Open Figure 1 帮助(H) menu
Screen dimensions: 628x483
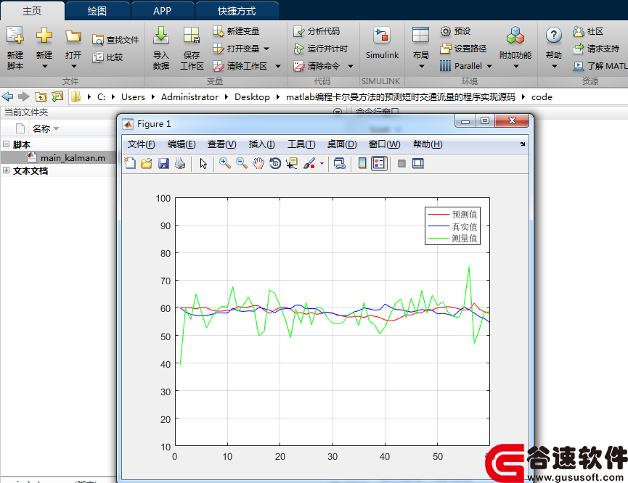428,144
